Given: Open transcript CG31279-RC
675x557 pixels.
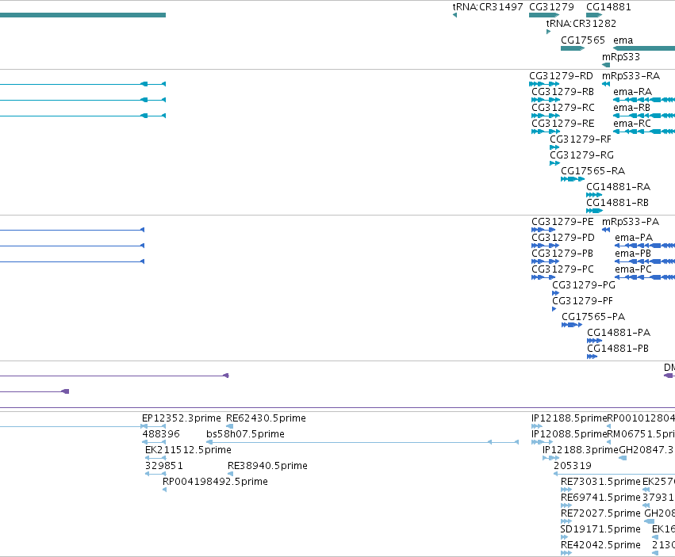Looking at the screenshot, I should coord(563,108).
